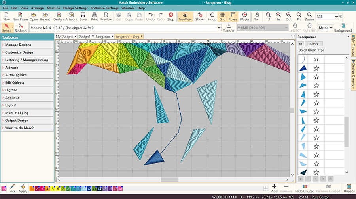356x199 pixels.
Task: Select color swatch number 3
Action: point(43,189)
